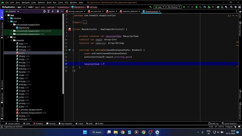The image size is (242, 136).
Task: Click the Project panel vertical scrollbar
Action: pos(63,54)
